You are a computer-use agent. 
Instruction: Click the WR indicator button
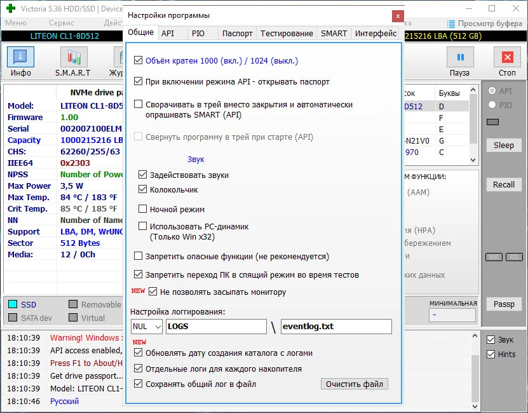pyautogui.click(x=494, y=257)
